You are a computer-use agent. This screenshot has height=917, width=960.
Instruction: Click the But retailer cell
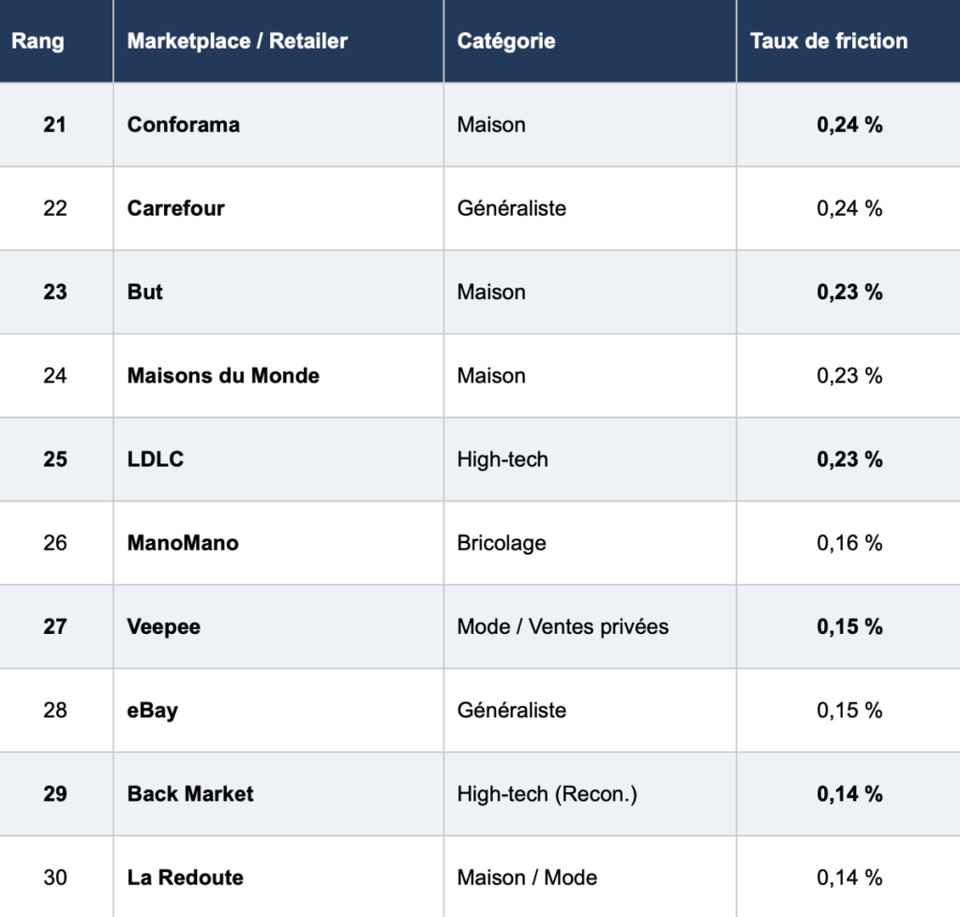point(145,292)
